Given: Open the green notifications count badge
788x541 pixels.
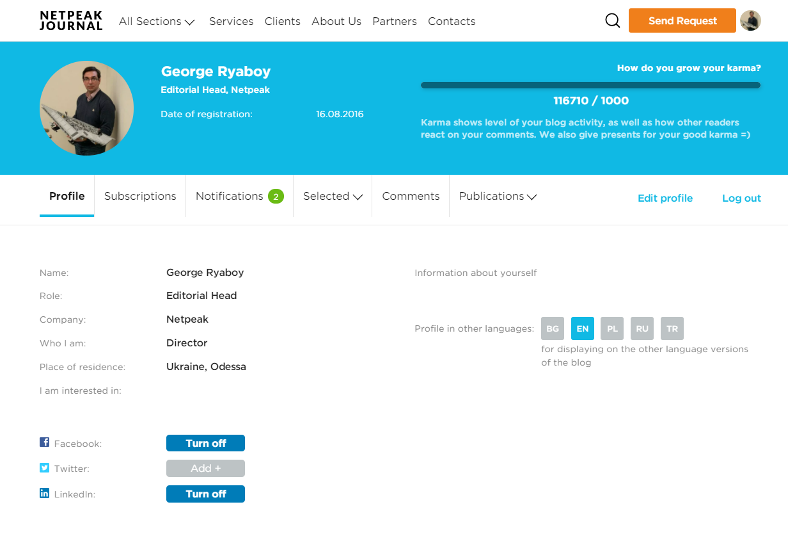Looking at the screenshot, I should coord(276,197).
